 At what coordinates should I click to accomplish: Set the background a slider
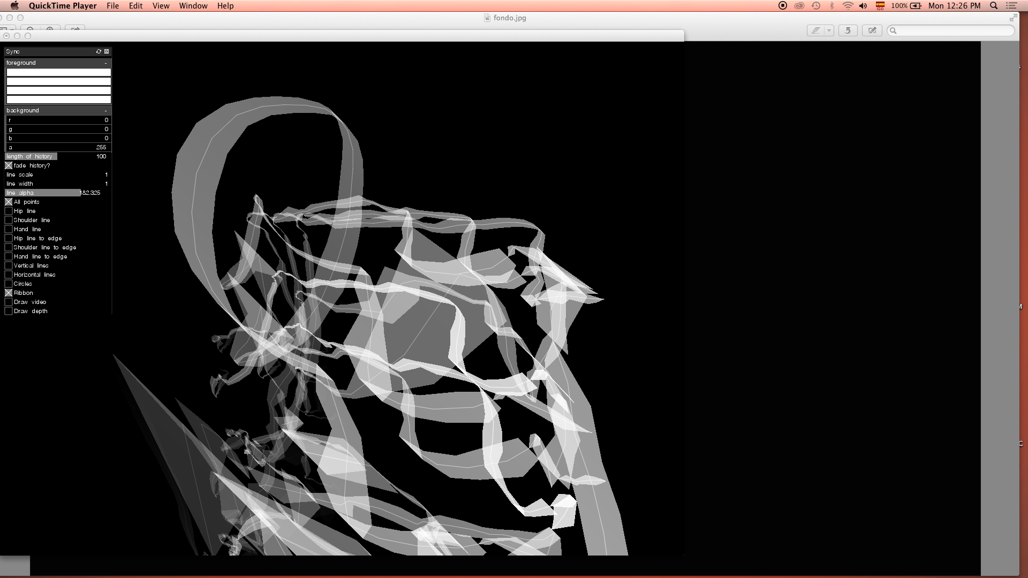[58, 147]
